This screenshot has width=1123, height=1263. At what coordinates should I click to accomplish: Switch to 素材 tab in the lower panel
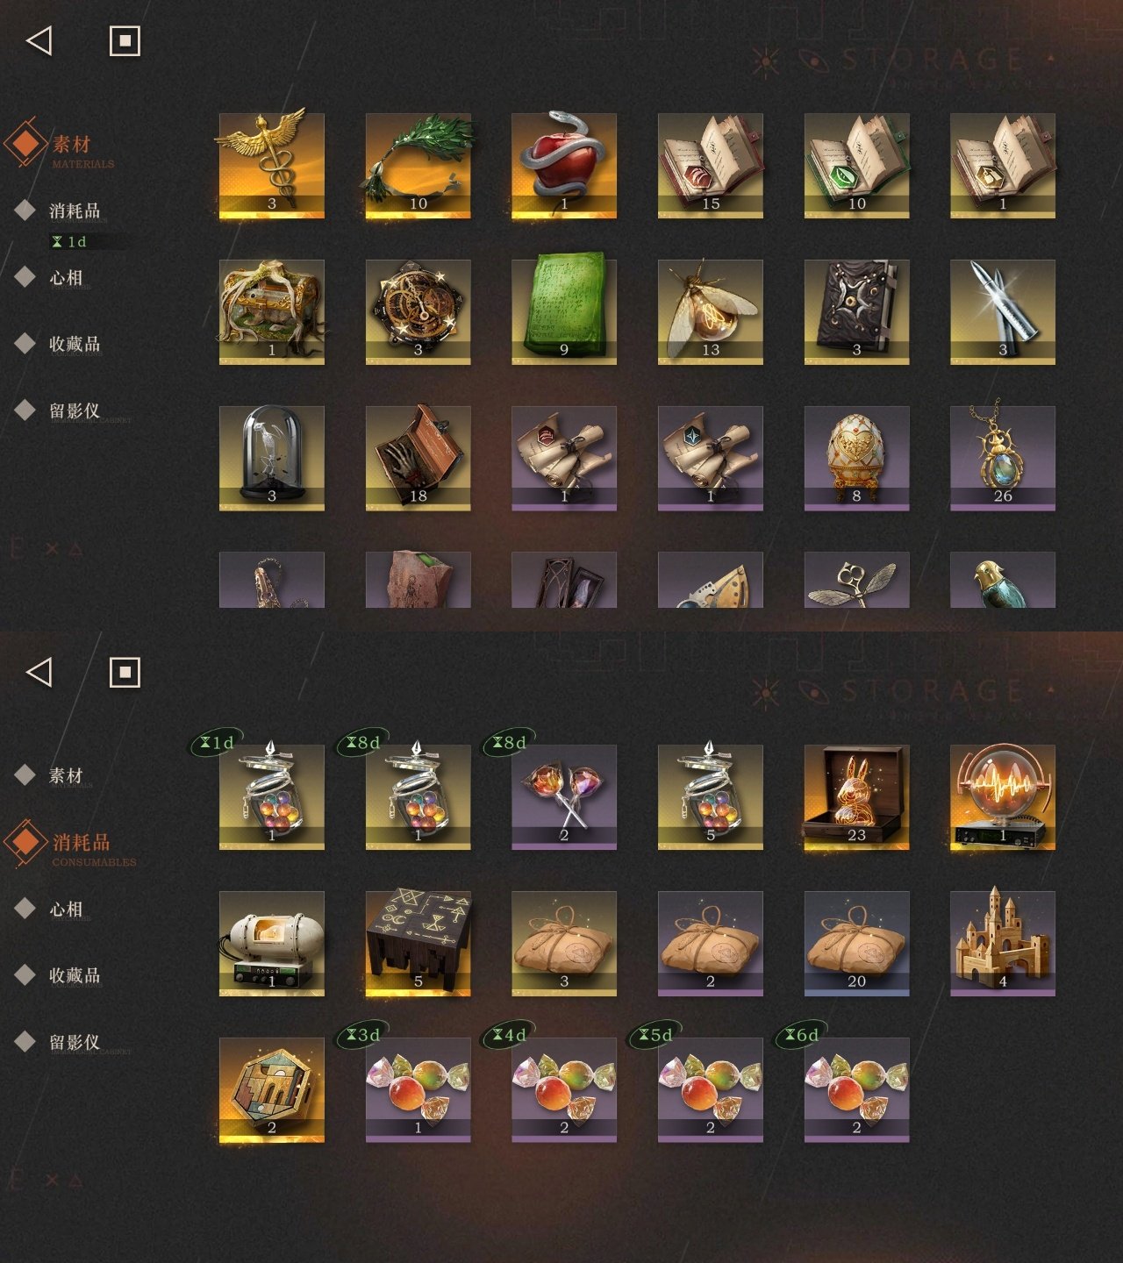coord(66,775)
